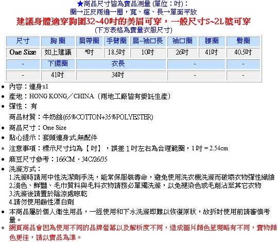Click the 下擺圍 header cell
The image size is (278, 242).
pos(58,64)
